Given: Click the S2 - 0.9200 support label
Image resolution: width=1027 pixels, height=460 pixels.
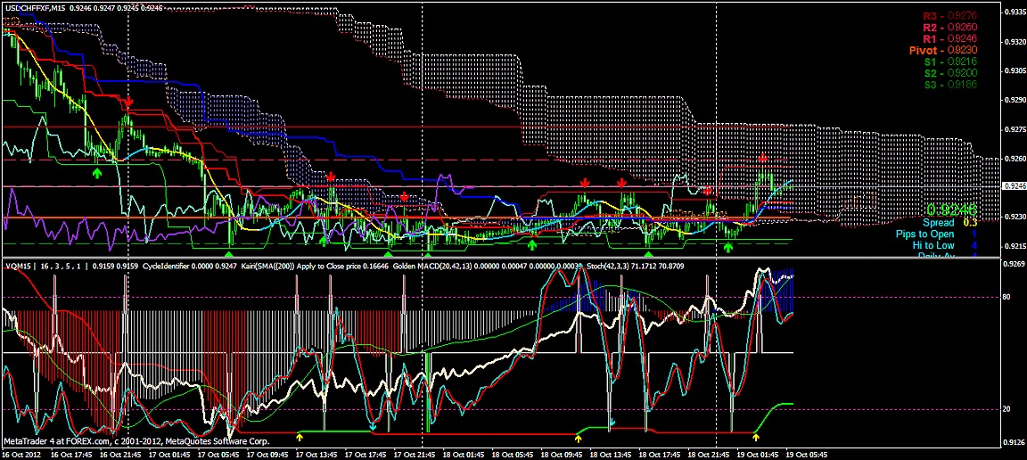Looking at the screenshot, I should point(951,72).
